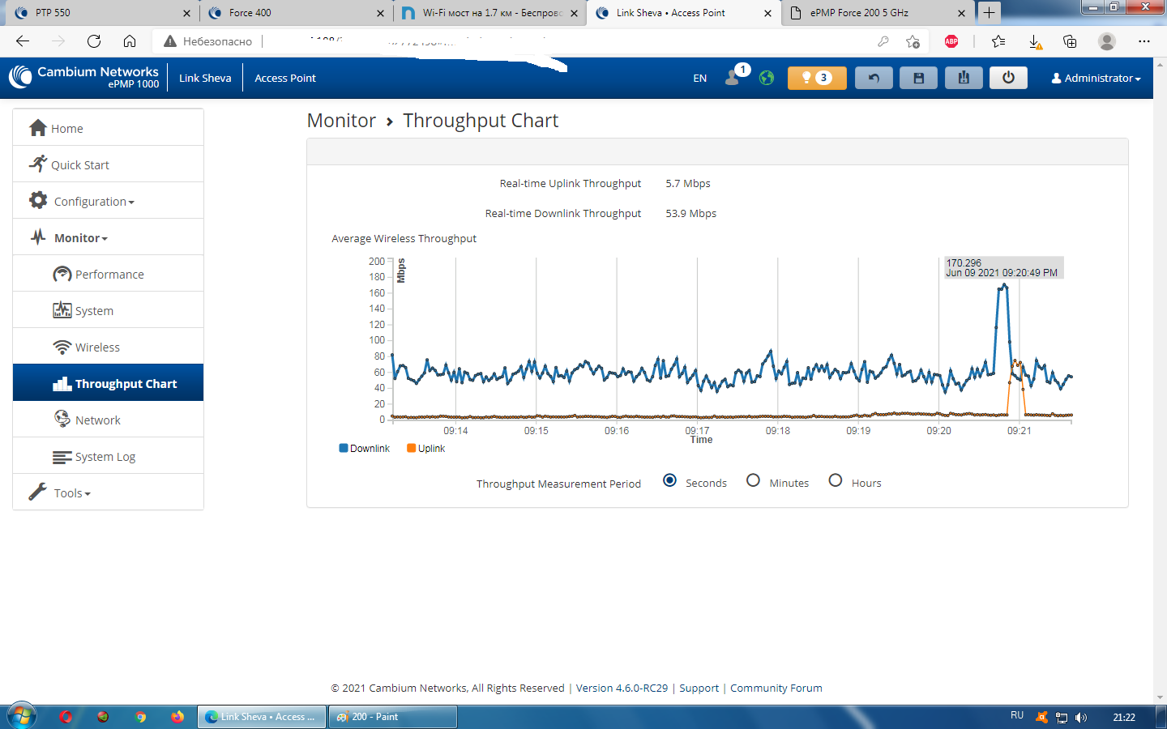Image resolution: width=1167 pixels, height=729 pixels.
Task: Click the volume speaker tray icon
Action: (1081, 718)
